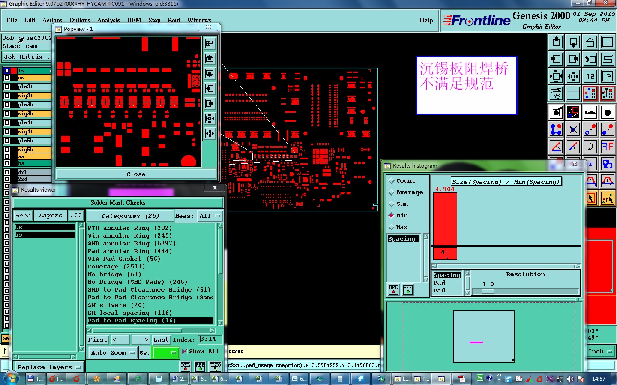This screenshot has height=385, width=617.
Task: Click the curved arrow rotate icon
Action: 590,147
